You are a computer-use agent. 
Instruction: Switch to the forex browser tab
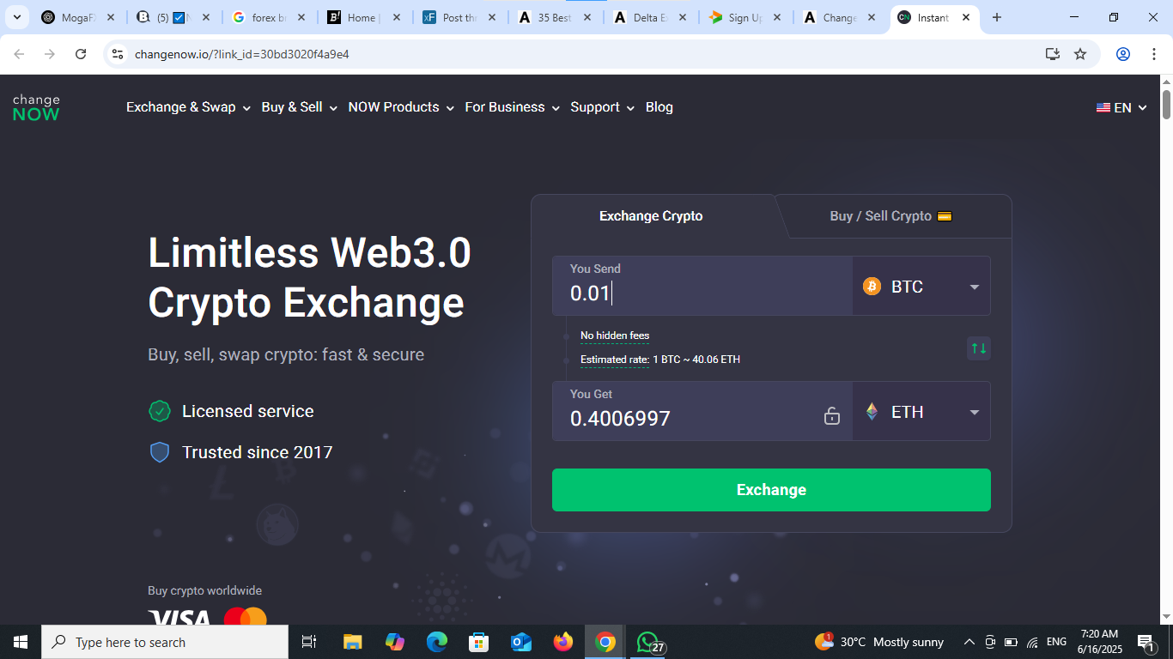(268, 17)
